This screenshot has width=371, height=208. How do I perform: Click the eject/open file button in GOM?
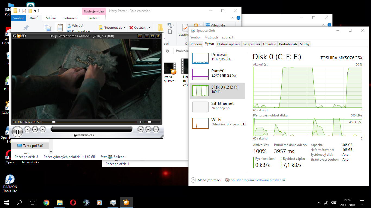(x=140, y=129)
